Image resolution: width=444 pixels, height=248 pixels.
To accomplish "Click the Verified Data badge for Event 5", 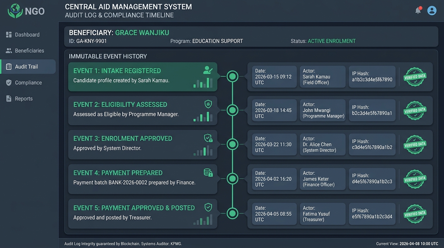I will pos(415,213).
